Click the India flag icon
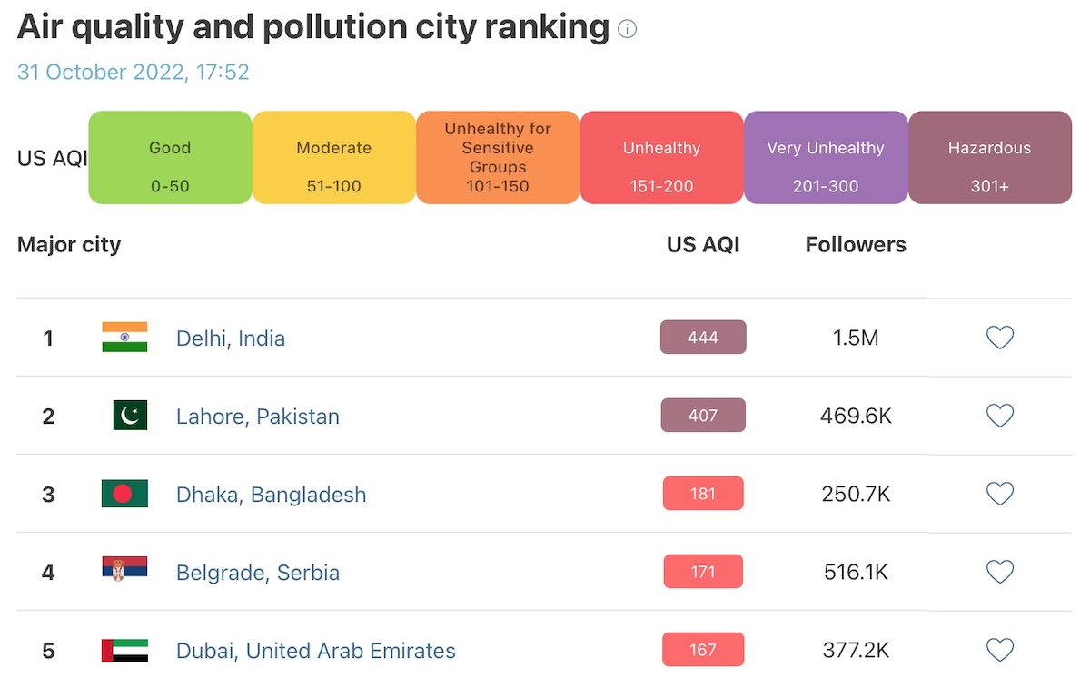 point(124,338)
